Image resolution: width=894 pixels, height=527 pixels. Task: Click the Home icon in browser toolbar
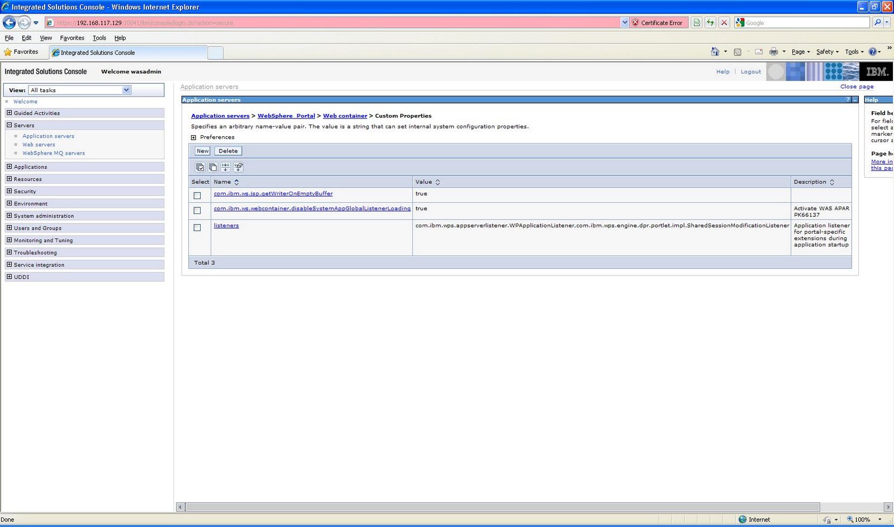[x=715, y=51]
